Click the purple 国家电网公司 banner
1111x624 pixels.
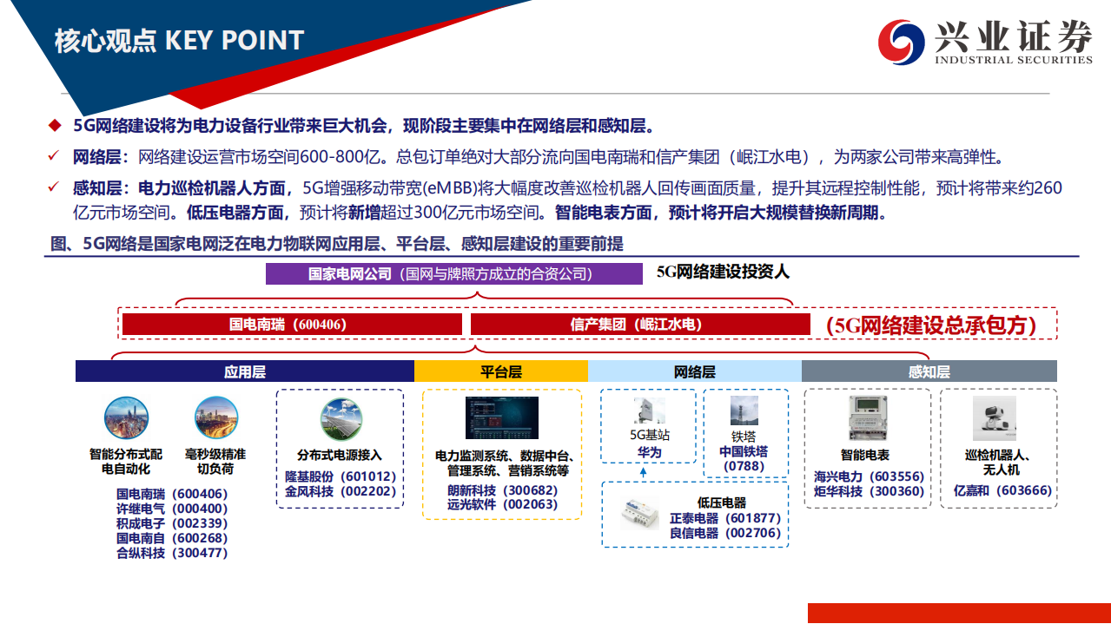[451, 272]
